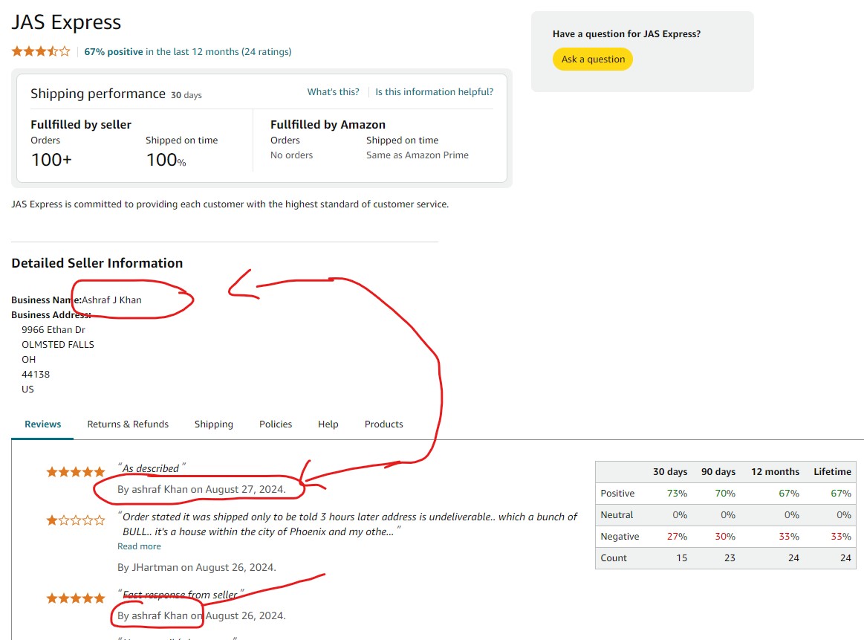
Task: Click the Lifetime column header
Action: pos(832,473)
